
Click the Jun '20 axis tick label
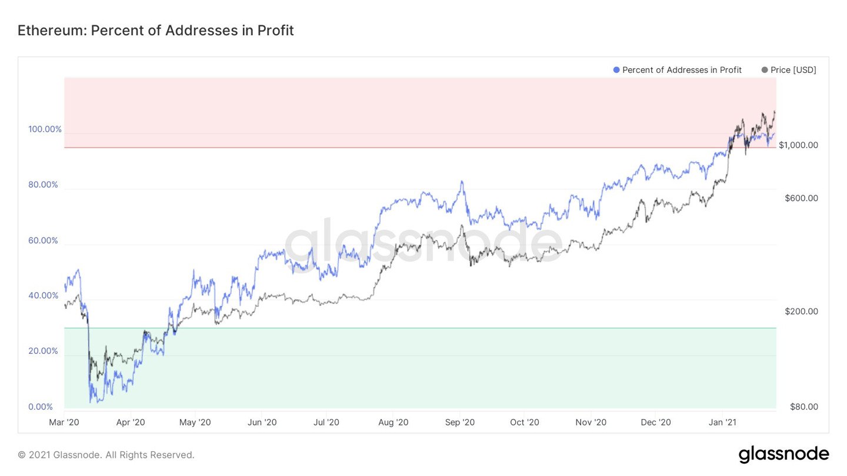click(262, 423)
